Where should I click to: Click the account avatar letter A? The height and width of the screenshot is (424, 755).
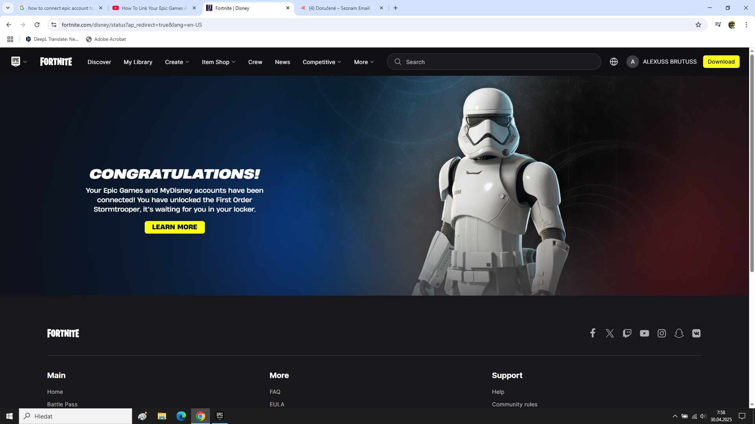click(632, 62)
